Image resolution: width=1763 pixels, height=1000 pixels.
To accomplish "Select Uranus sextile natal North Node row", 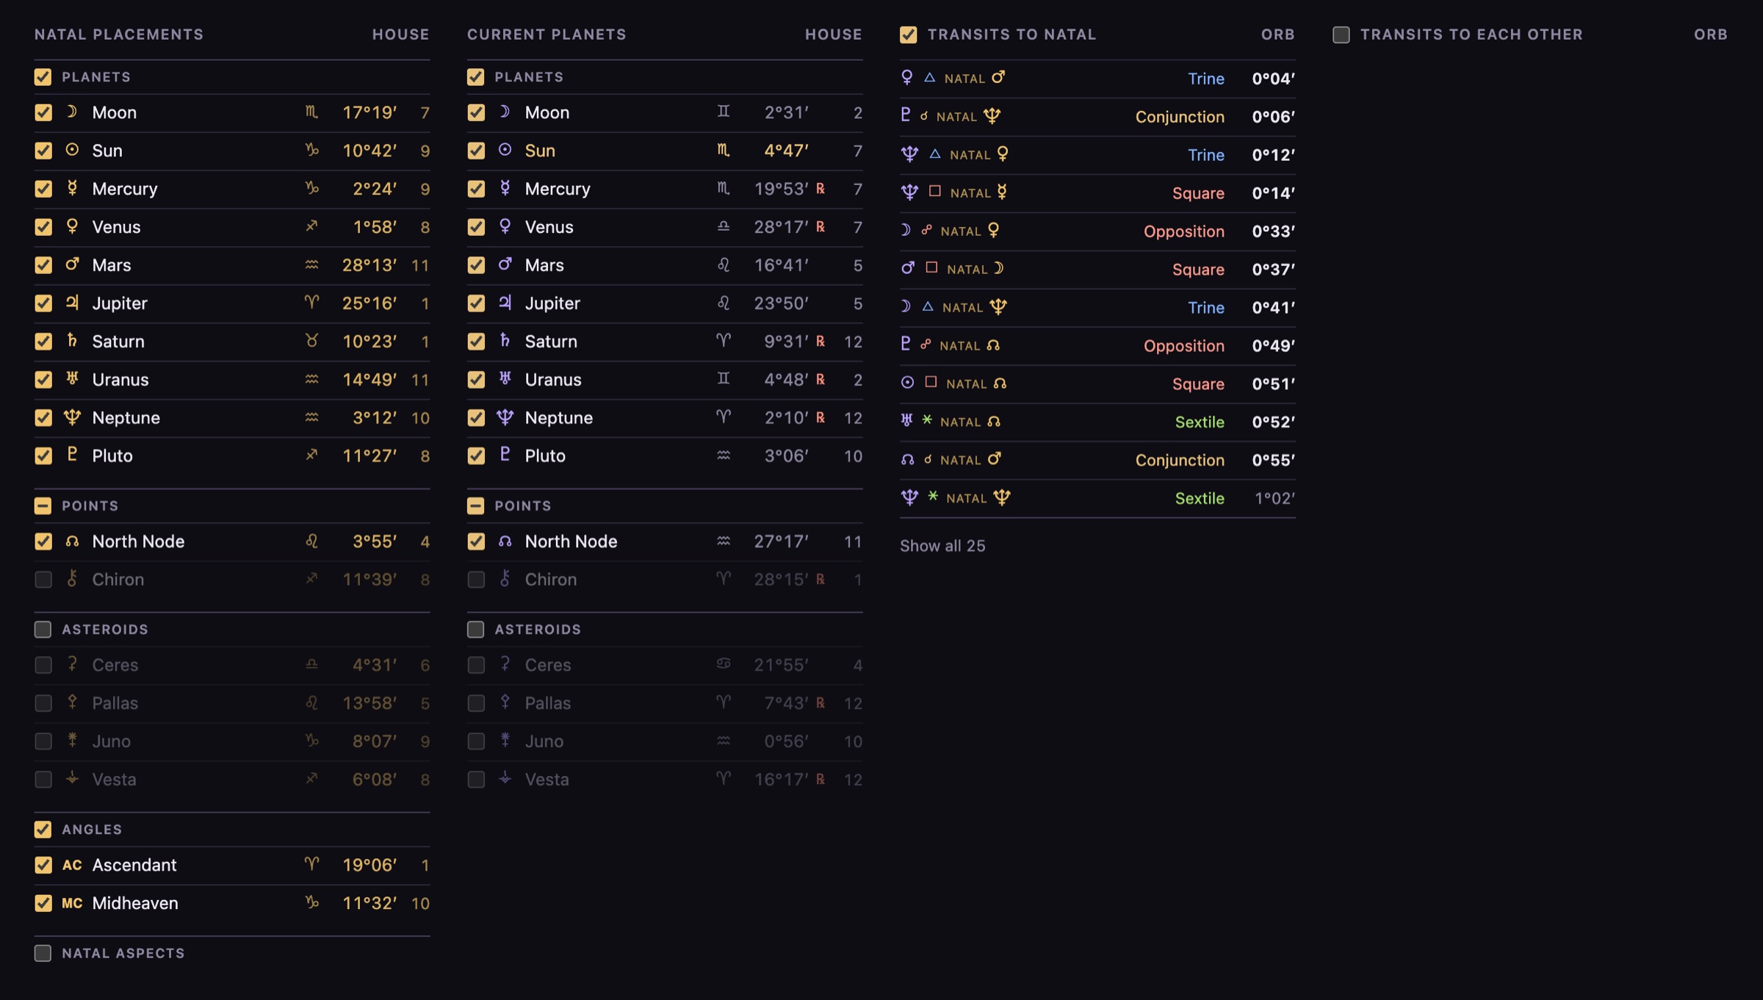I will pos(1097,422).
